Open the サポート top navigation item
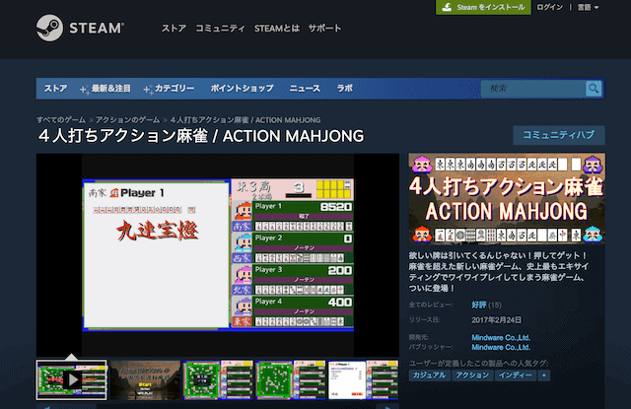 click(x=324, y=29)
